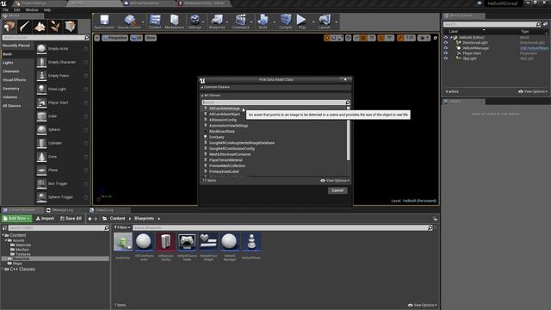Toggle visibility of HelloAR world in outliner
The width and height of the screenshot is (551, 310).
point(446,37)
